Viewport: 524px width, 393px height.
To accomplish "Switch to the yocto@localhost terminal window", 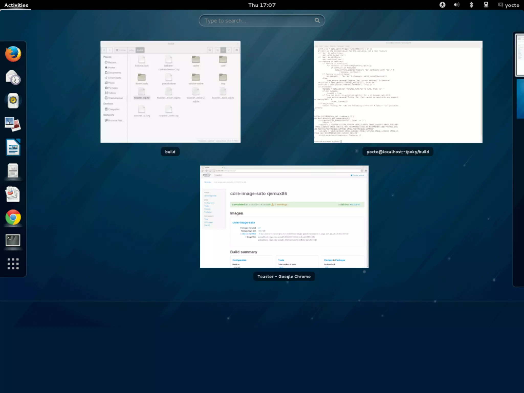I will 398,92.
